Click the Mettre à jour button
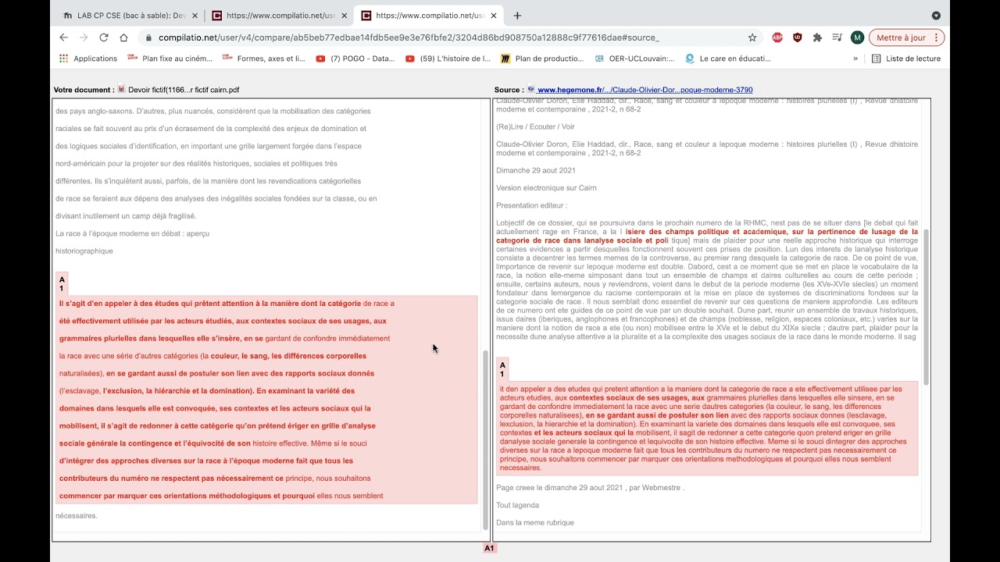Viewport: 1000px width, 562px height. click(907, 37)
